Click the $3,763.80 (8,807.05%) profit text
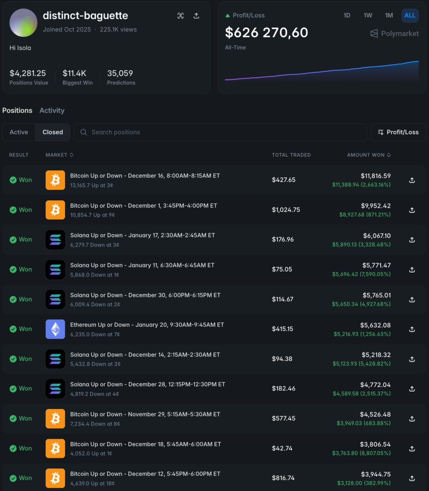The width and height of the screenshot is (429, 491). (x=361, y=453)
